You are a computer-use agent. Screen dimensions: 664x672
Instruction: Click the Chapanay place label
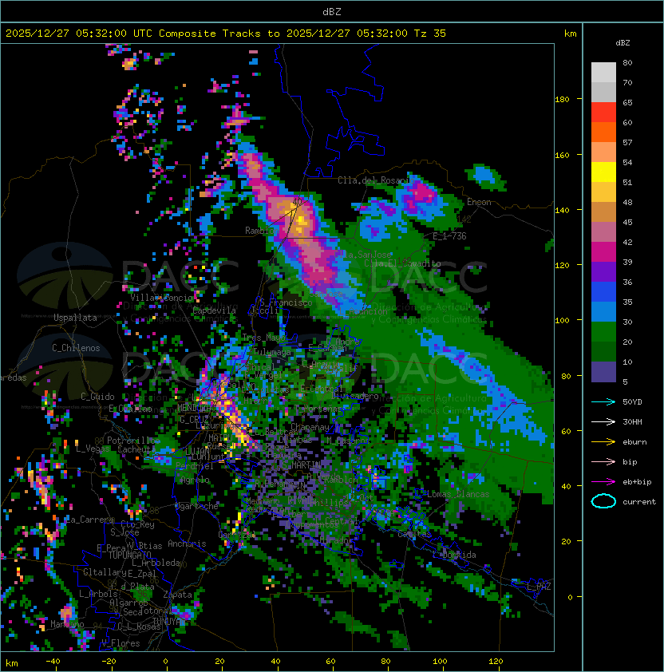(310, 427)
